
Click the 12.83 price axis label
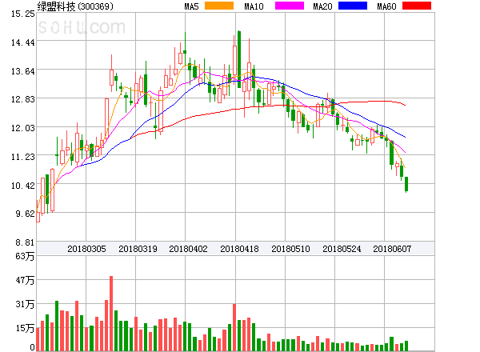tap(23, 99)
